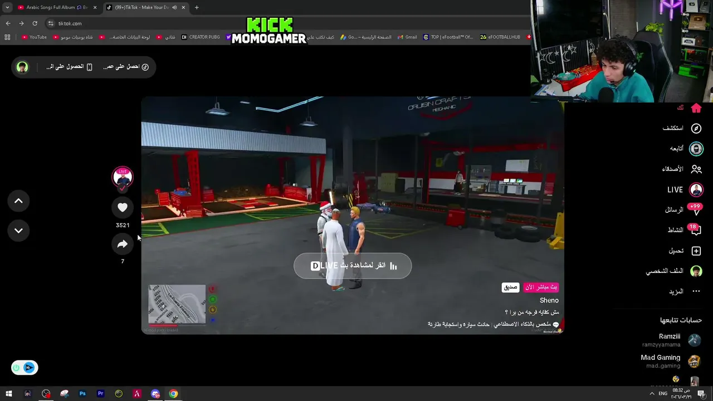Go to the next video with down chevron
713x401 pixels.
point(18,231)
